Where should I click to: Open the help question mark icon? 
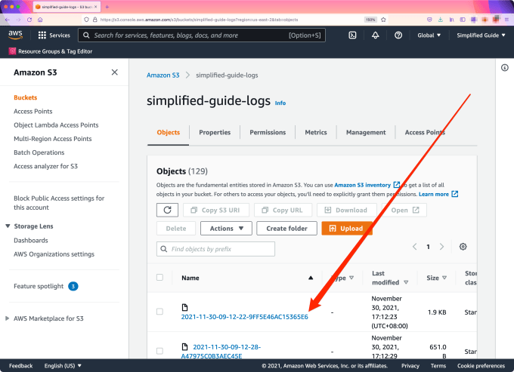(398, 35)
